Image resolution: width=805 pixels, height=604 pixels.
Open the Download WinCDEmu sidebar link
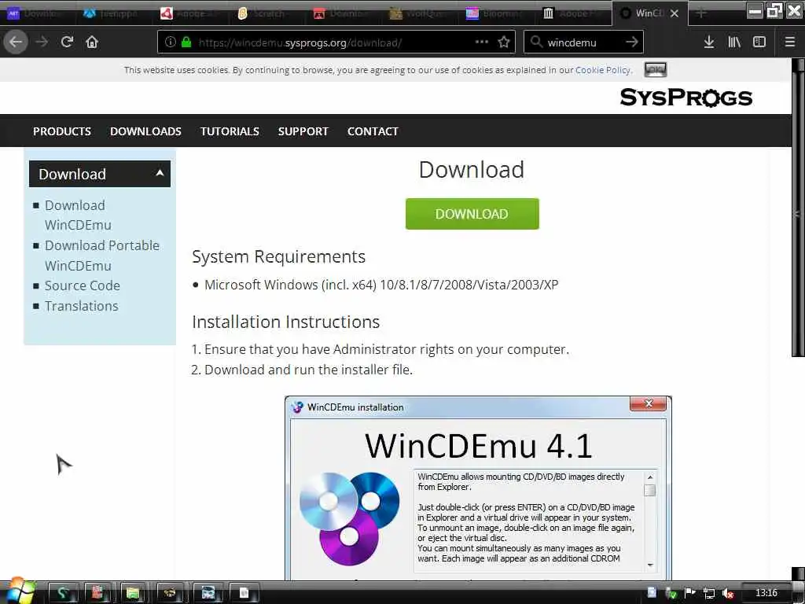[x=78, y=215]
